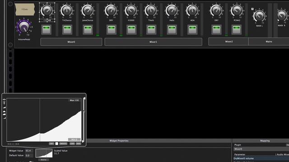
Task: Click the MAIN L knob
Action: coord(259,16)
